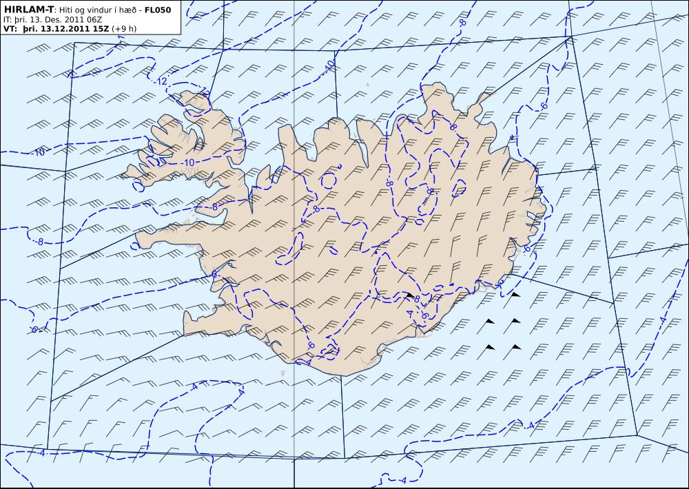Screen dimensions: 689x489
Task: Click the HIRLAM-T model title text
Action: (x=28, y=10)
